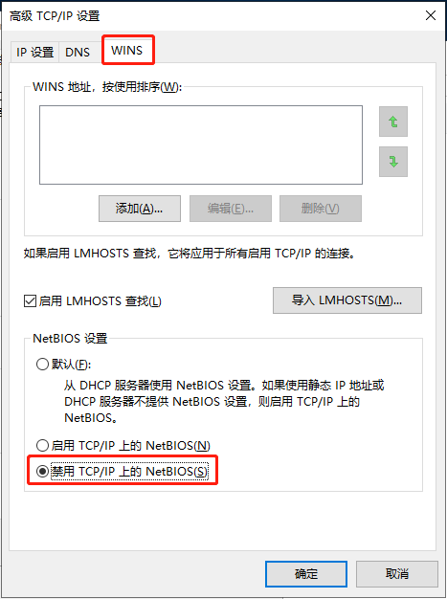Select 禁用 TCP/IP 上的 NetBIOS option
The width and height of the screenshot is (447, 599).
click(42, 472)
